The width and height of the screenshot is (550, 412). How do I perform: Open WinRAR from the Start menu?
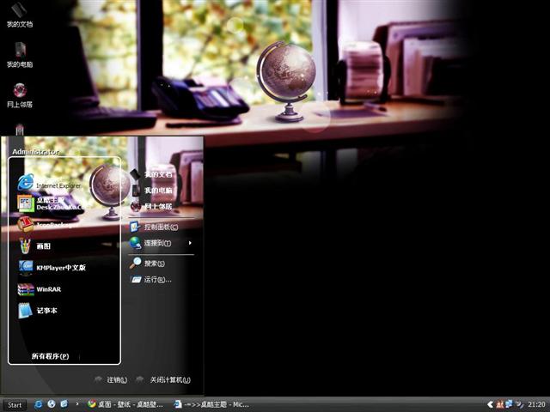pyautogui.click(x=40, y=289)
